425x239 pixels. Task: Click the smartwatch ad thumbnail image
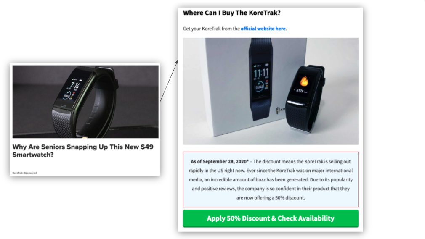(85, 102)
